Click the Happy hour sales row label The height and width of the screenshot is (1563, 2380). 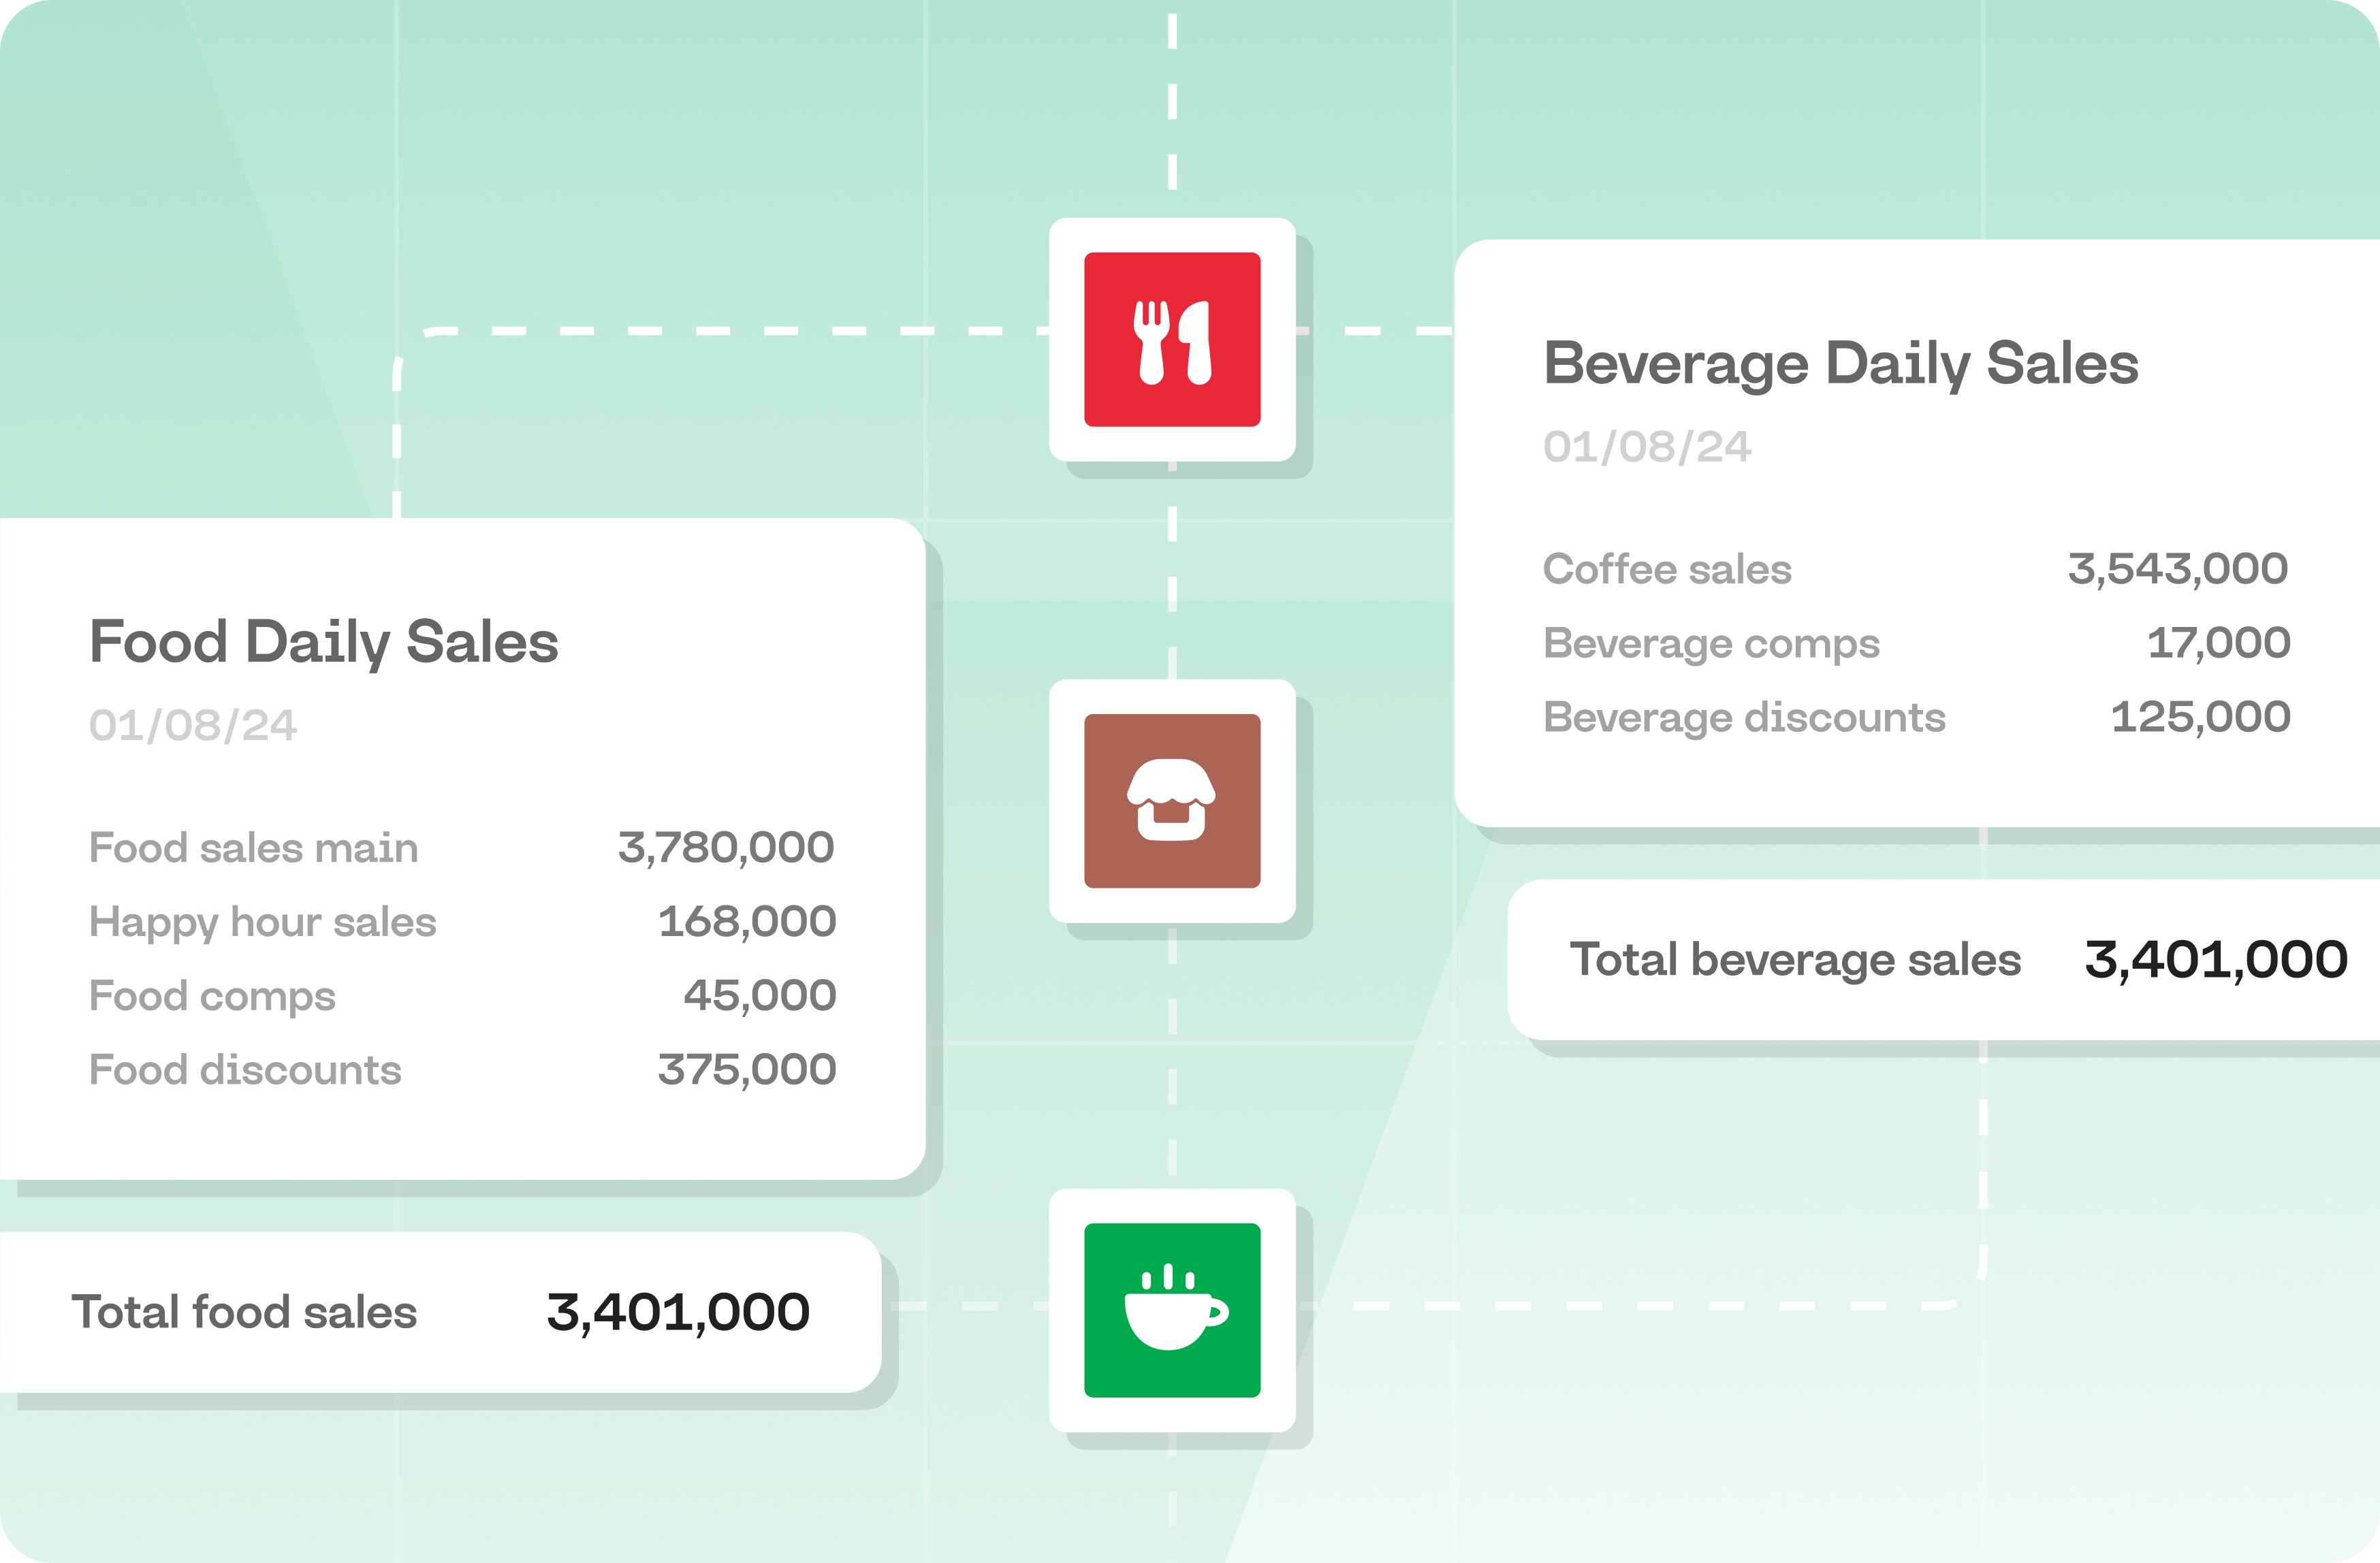point(262,922)
